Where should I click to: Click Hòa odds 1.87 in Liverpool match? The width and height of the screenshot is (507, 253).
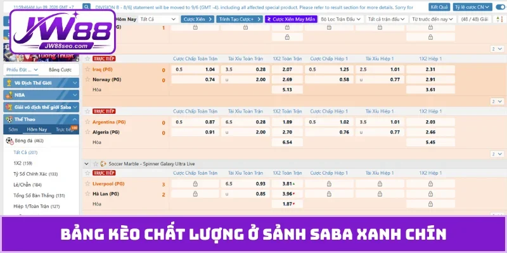tap(288, 204)
